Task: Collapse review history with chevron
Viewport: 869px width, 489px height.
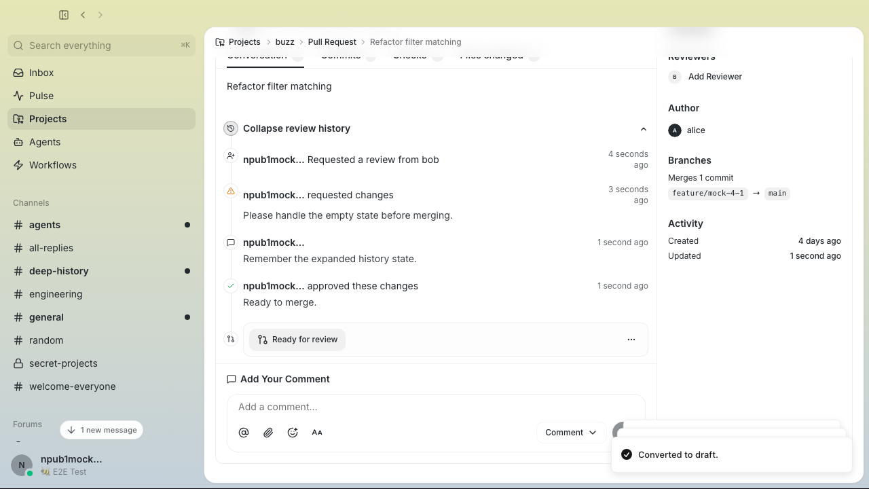Action: (x=644, y=129)
